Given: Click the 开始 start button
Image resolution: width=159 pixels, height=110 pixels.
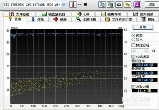Looking at the screenshot, I should pos(143,27).
